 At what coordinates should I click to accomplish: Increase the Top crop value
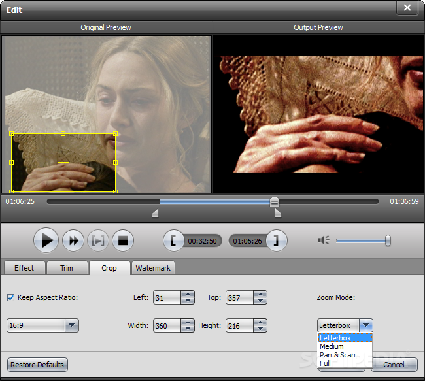(x=260, y=294)
